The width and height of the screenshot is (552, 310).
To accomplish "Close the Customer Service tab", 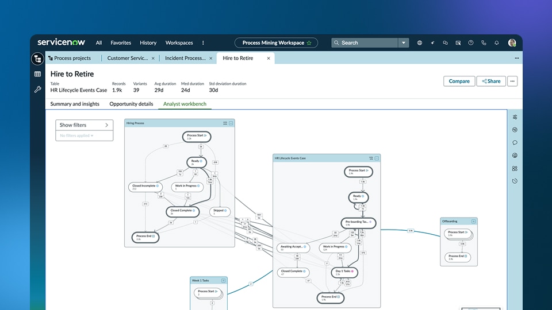I will [x=153, y=59].
